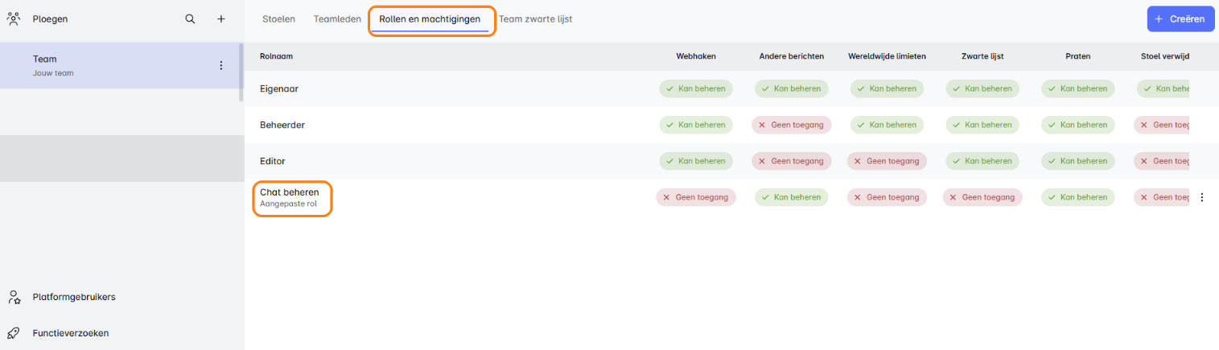
Task: Open the three-dot menu for Team
Action: pos(221,65)
